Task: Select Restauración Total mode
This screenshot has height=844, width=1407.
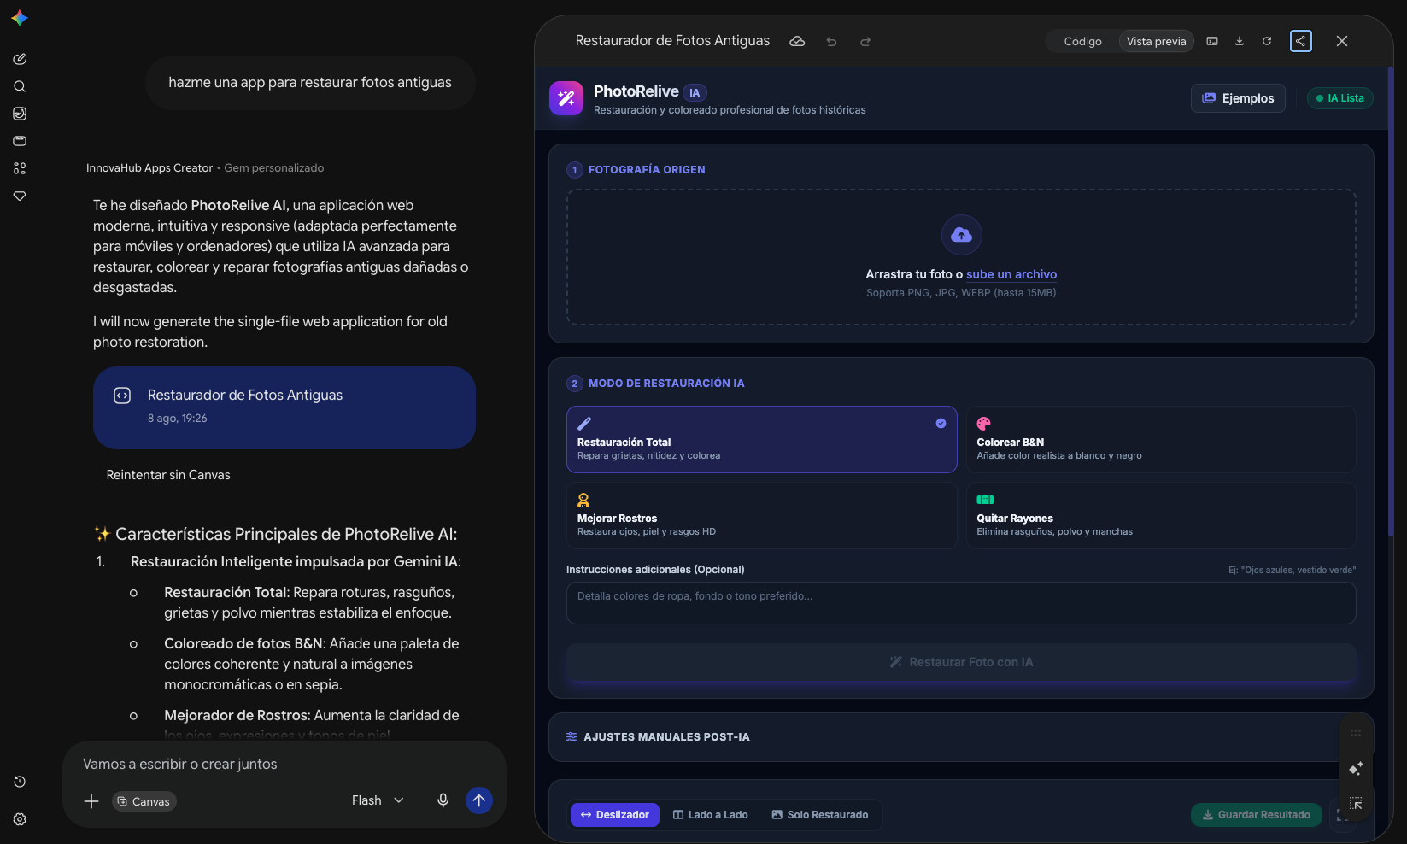Action: pyautogui.click(x=761, y=439)
